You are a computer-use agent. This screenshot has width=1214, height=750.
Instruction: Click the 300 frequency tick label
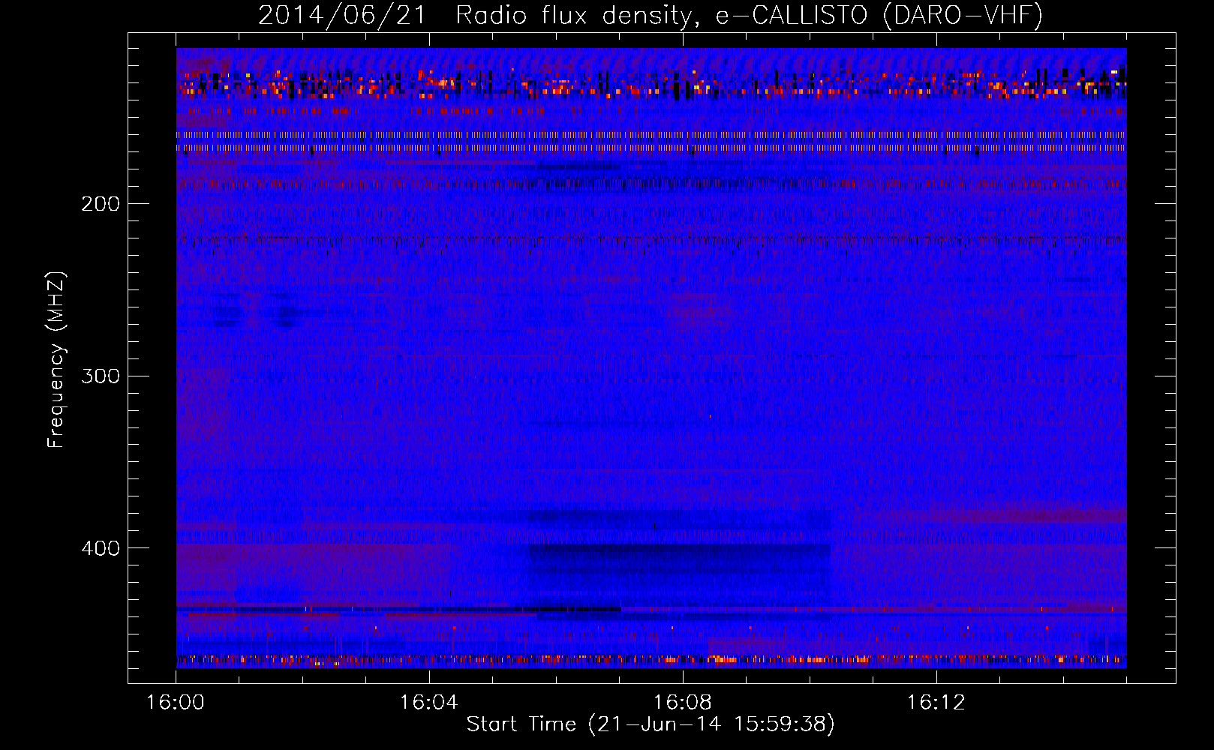(x=100, y=376)
